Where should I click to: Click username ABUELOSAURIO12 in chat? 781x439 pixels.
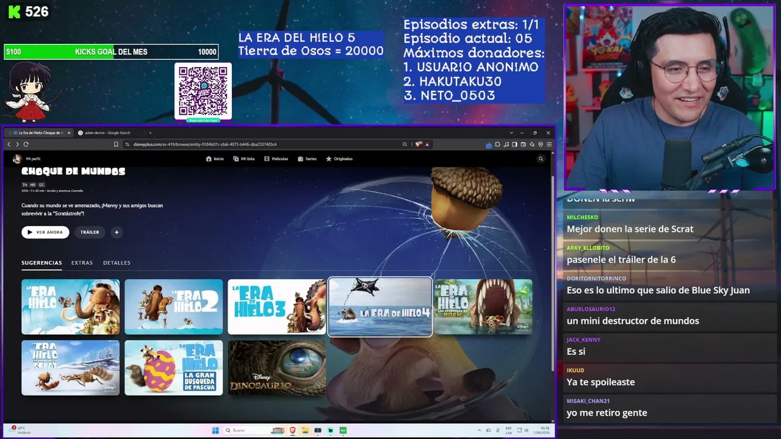click(x=591, y=309)
